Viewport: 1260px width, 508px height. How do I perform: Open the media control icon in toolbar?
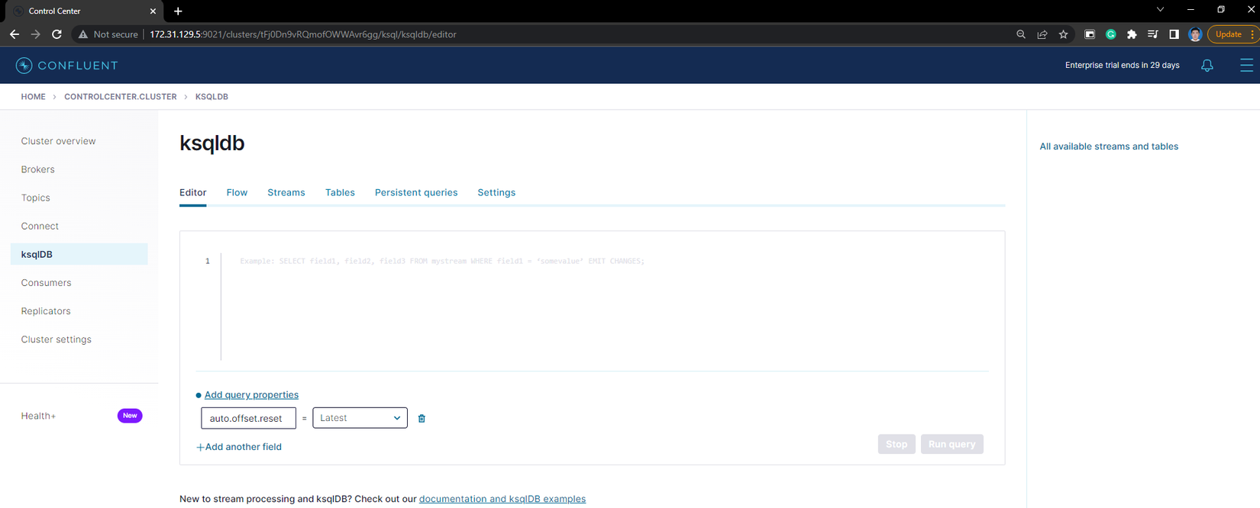pos(1152,34)
